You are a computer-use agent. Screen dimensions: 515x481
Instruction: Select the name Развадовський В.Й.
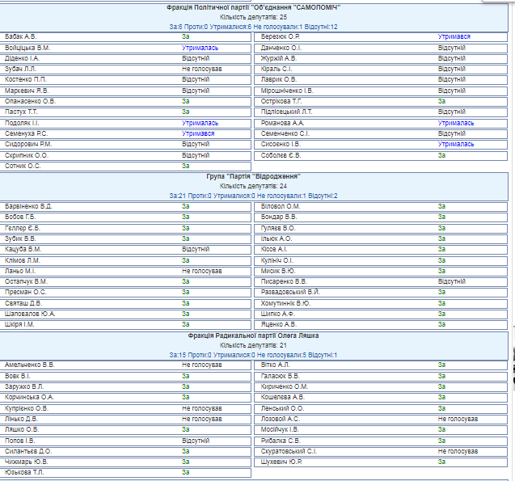[x=290, y=292]
